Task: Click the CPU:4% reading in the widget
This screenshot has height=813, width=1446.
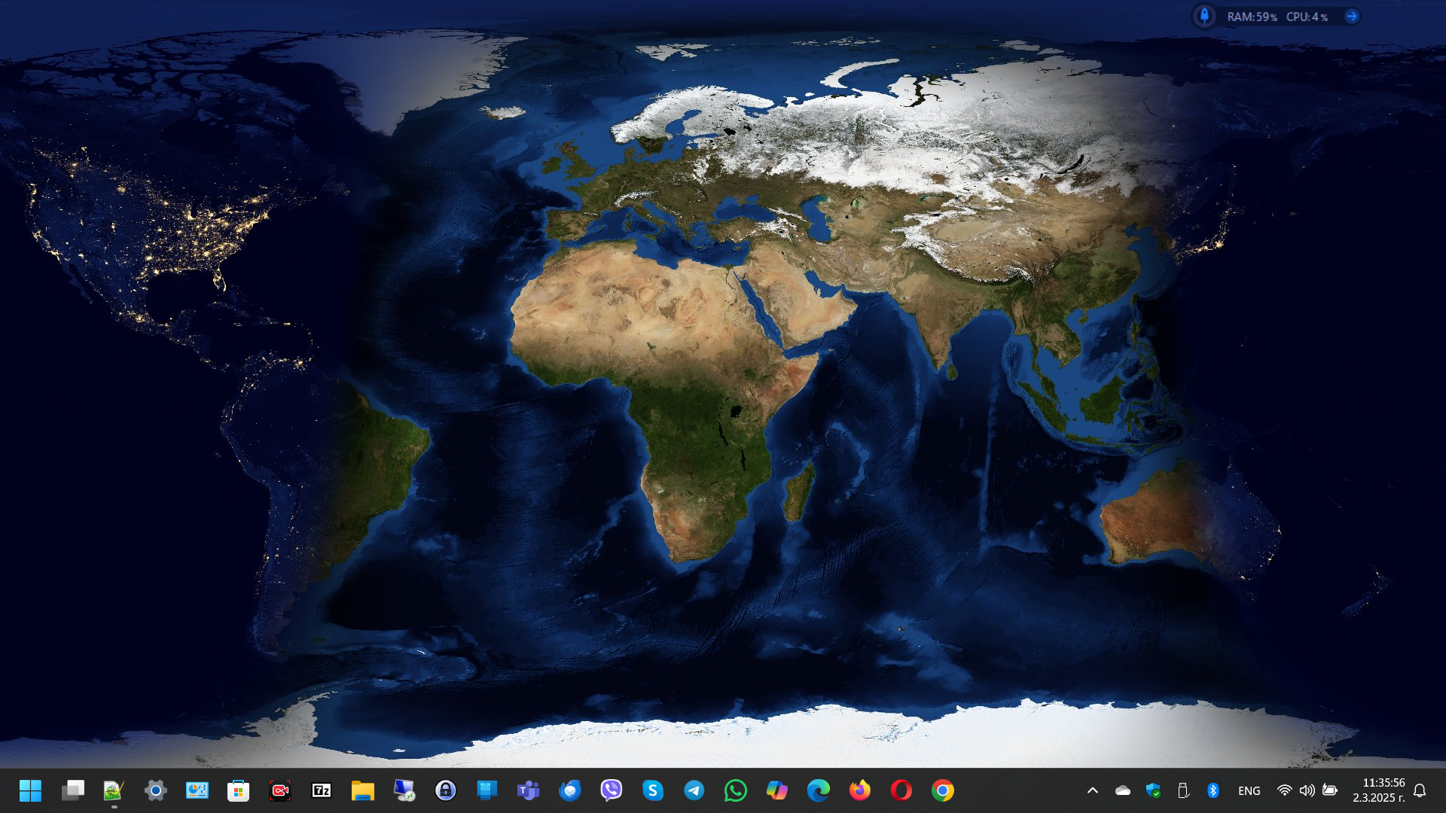Action: tap(1307, 17)
